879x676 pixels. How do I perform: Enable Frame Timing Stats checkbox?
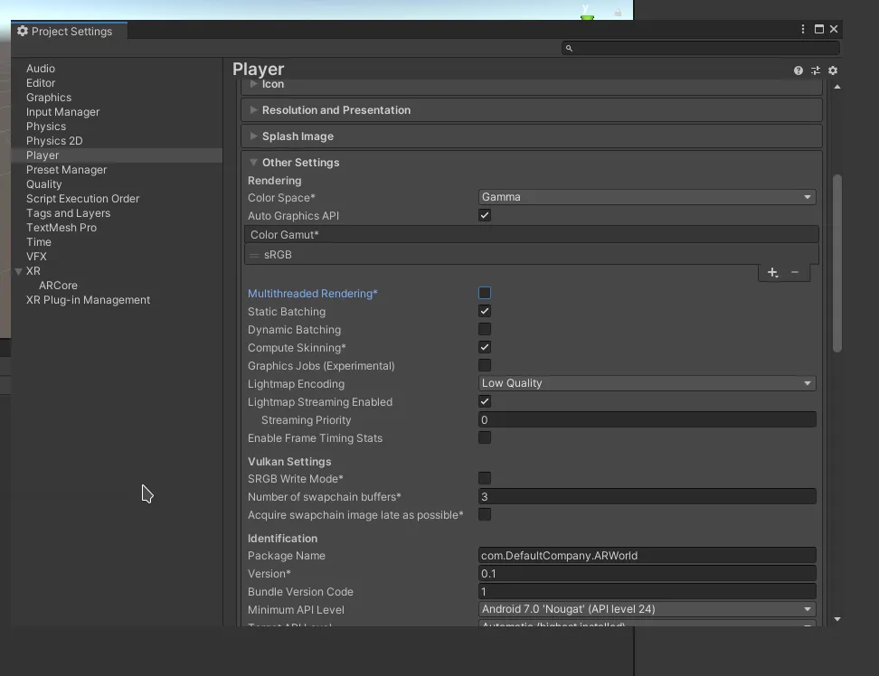tap(485, 437)
